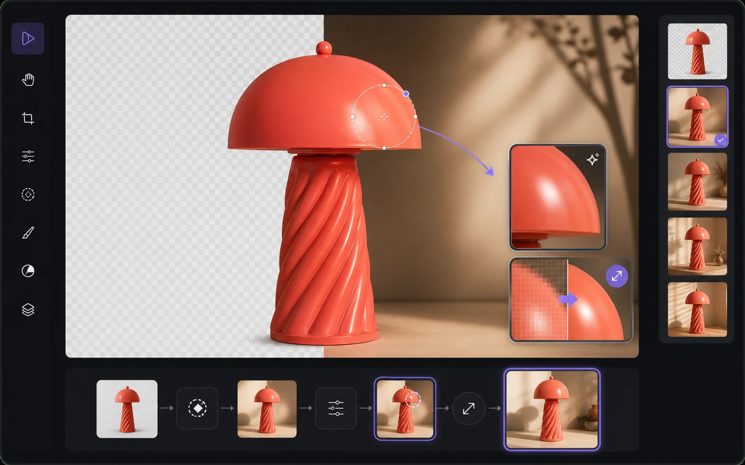Click the purple handle on selection circle

pyautogui.click(x=406, y=94)
